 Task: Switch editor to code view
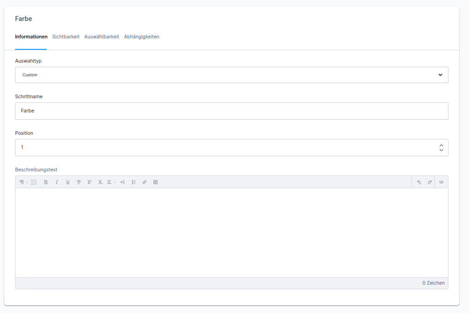(x=441, y=182)
